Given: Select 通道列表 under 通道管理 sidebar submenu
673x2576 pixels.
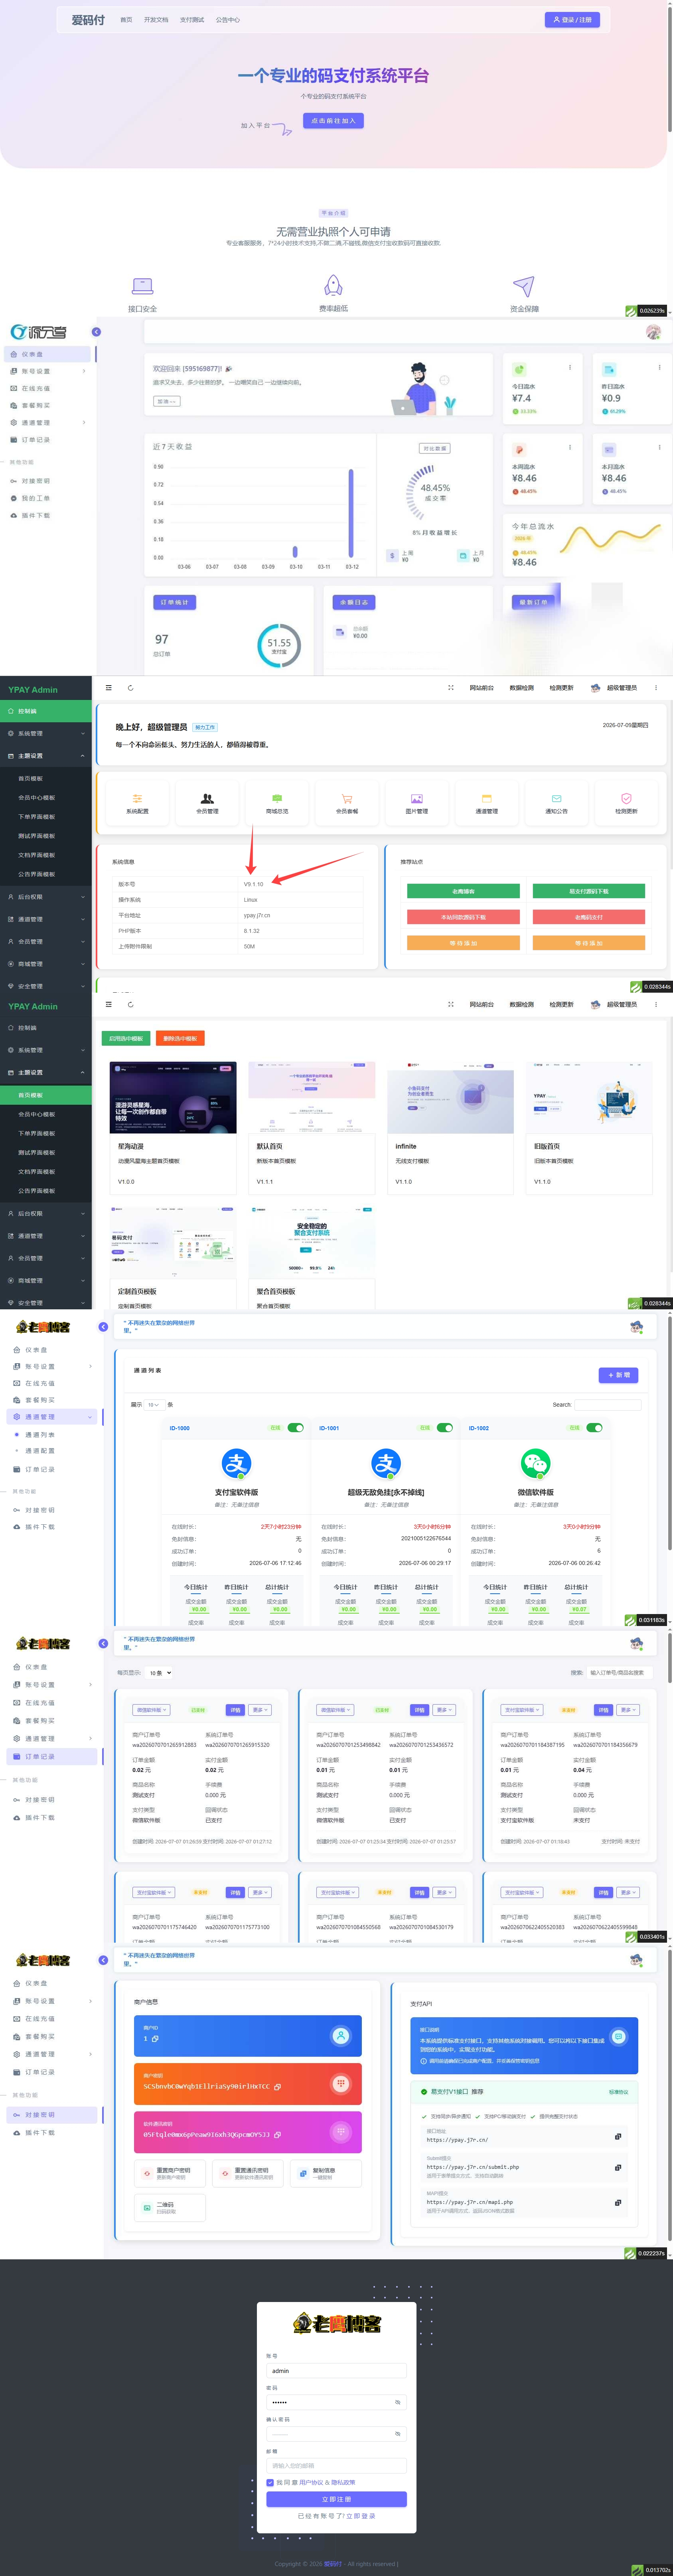Looking at the screenshot, I should [40, 1434].
